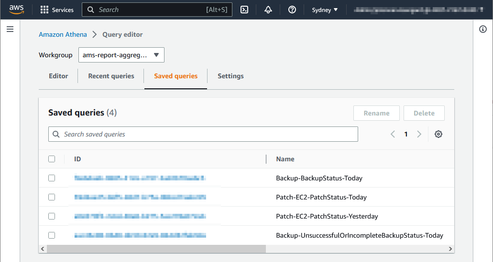Click the Name column header

[285, 159]
